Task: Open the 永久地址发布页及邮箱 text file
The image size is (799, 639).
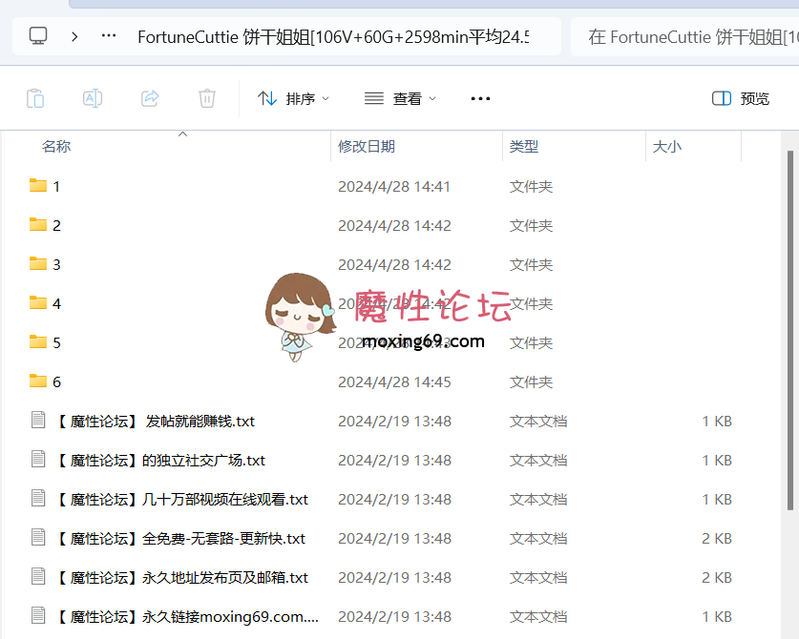Action: pos(181,577)
